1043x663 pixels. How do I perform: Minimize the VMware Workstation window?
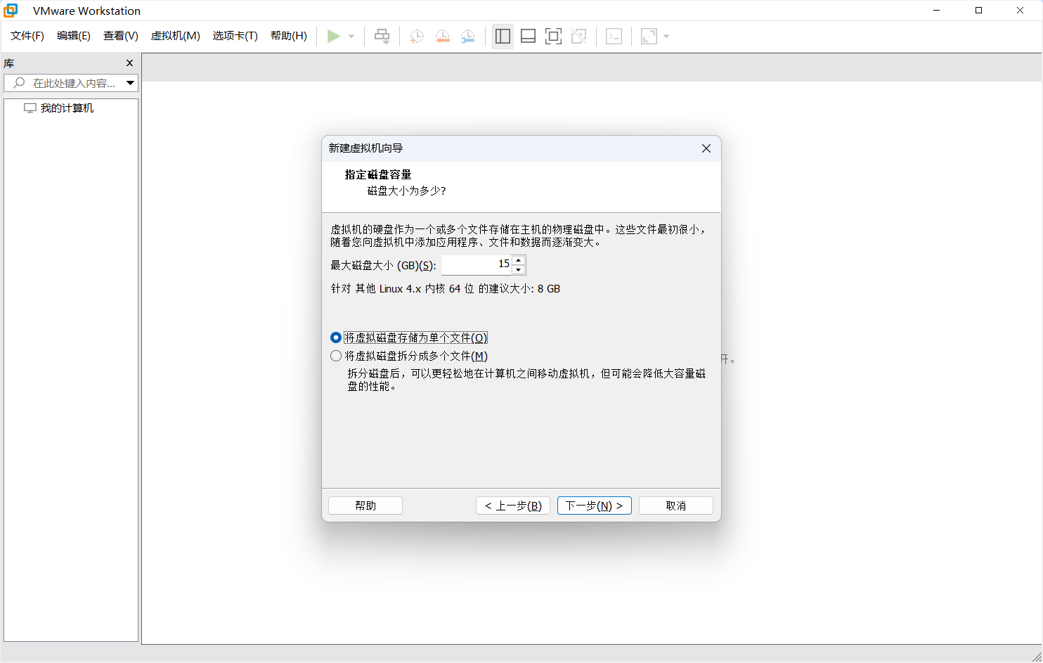937,11
